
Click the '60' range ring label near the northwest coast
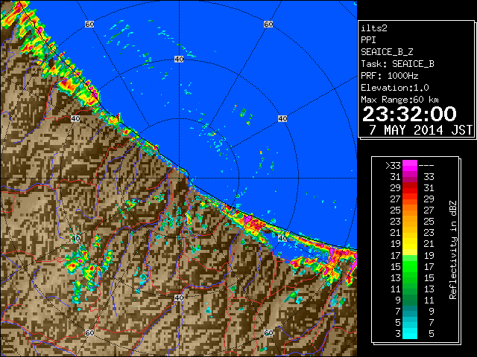[x=89, y=24]
